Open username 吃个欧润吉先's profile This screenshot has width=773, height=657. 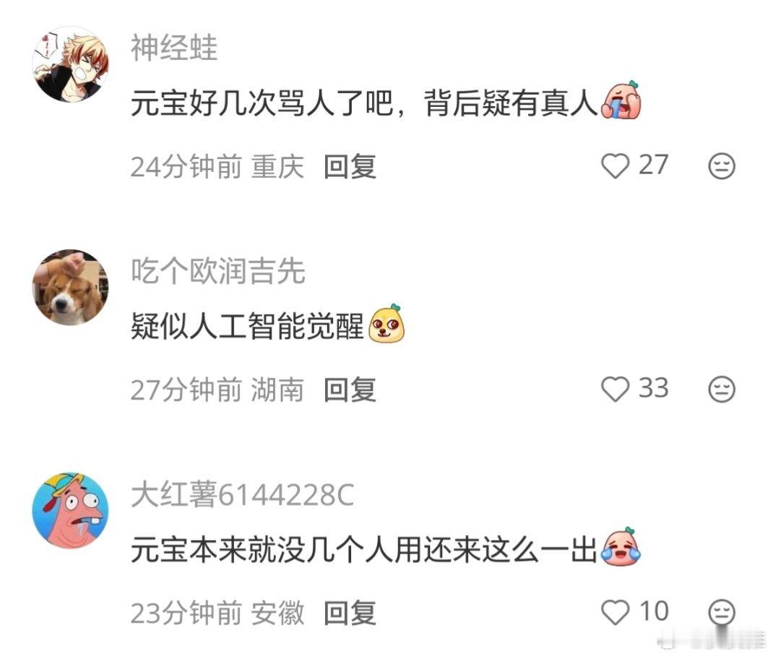[218, 271]
